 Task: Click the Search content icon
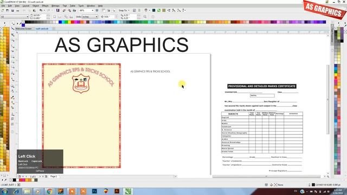(58, 10)
